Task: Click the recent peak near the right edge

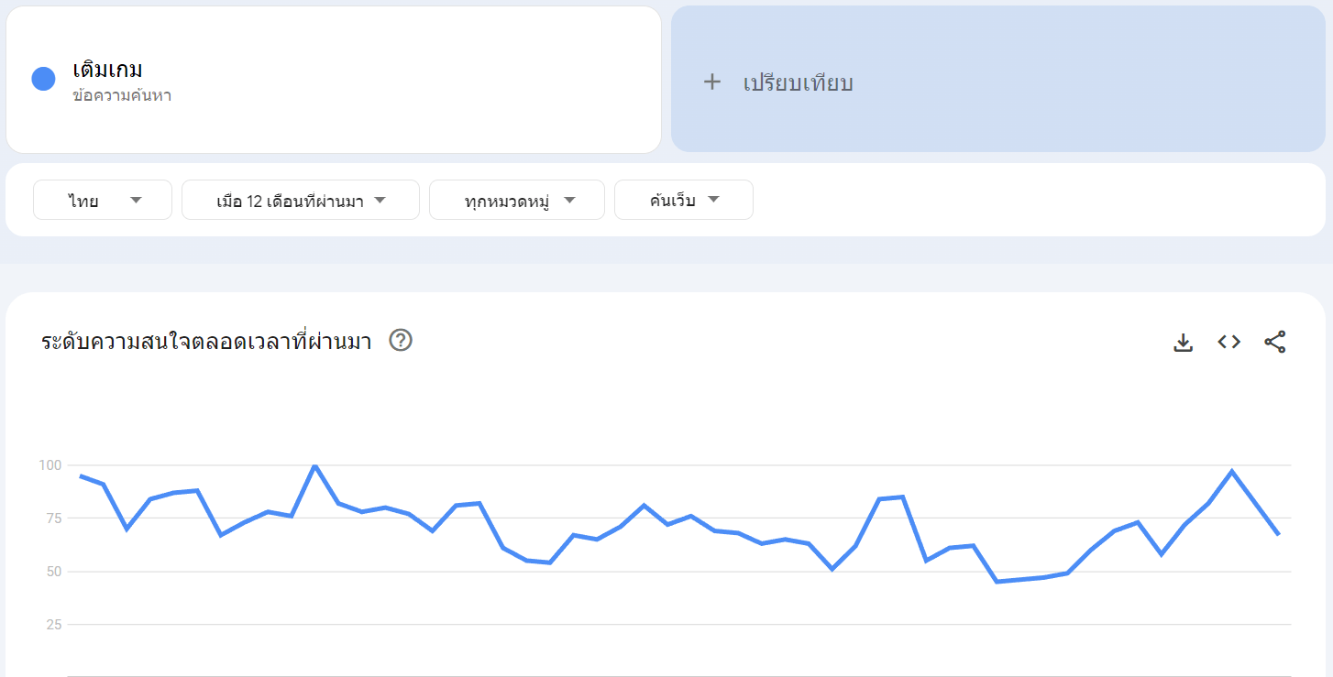Action: point(1231,472)
